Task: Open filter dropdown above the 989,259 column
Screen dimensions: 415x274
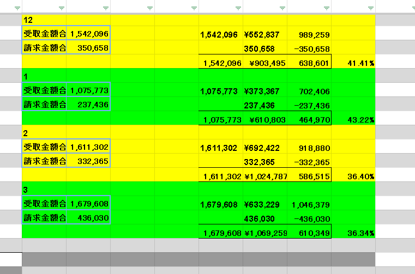Action: 326,8
